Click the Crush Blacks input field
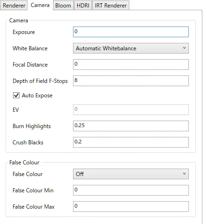Image resolution: width=207 pixels, height=224 pixels. point(131,142)
